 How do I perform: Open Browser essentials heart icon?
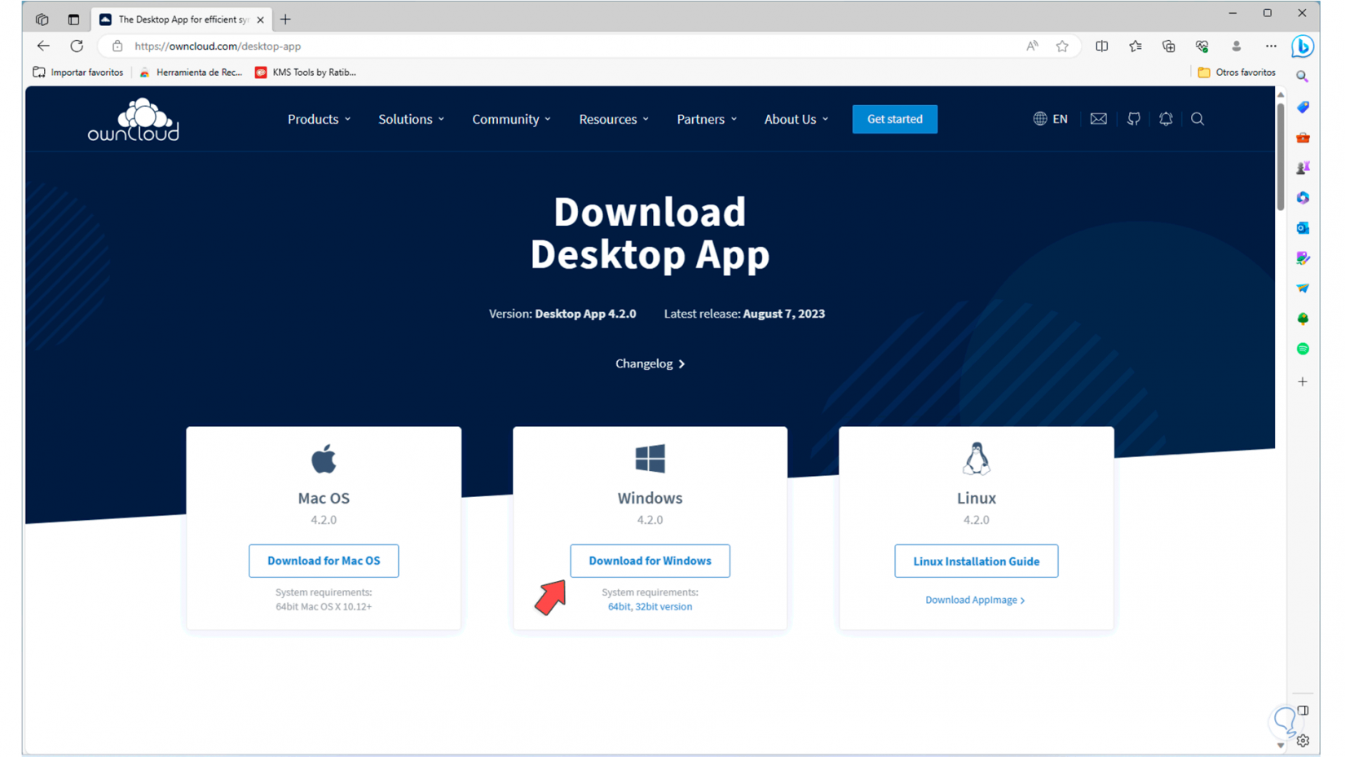tap(1202, 46)
